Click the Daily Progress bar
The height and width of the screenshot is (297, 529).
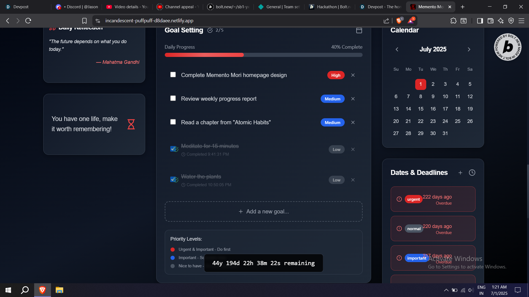(x=263, y=55)
